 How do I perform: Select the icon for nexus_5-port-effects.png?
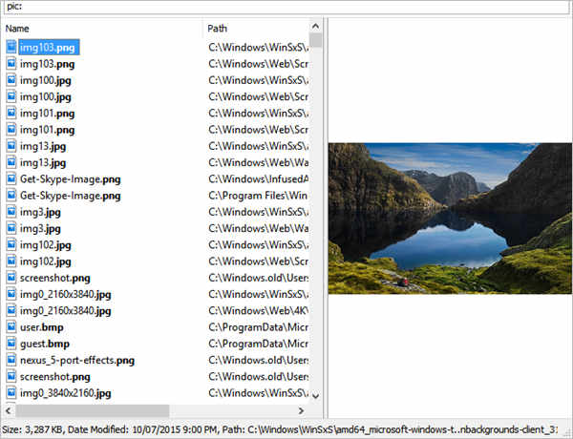tap(11, 360)
